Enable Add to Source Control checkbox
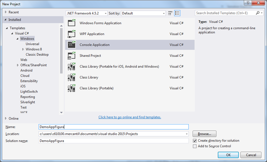The height and width of the screenshot is (162, 267). 195,146
